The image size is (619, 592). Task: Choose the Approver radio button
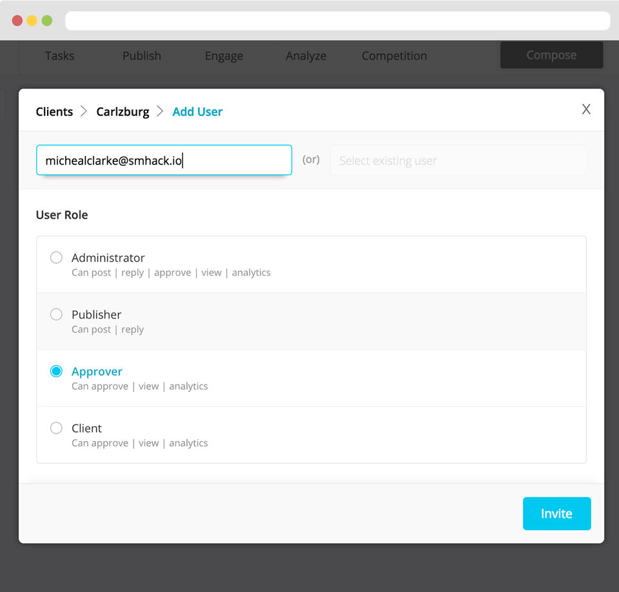click(57, 371)
